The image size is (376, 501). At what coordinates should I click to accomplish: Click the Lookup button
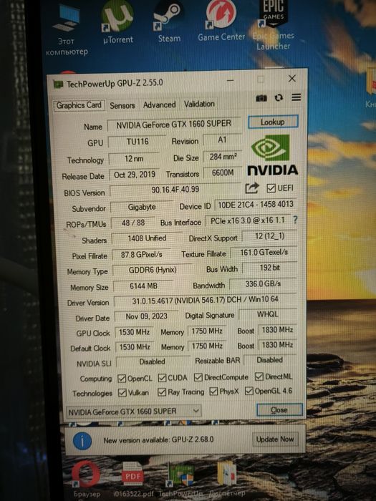(273, 122)
